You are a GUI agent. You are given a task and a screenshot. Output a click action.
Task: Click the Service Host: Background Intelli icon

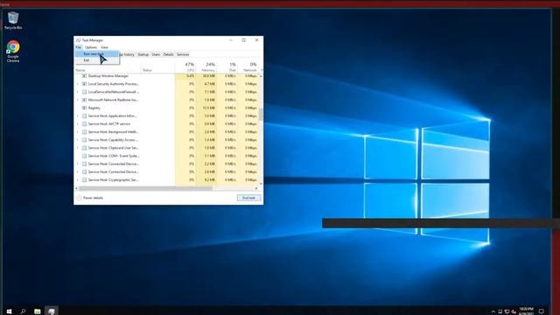84,132
